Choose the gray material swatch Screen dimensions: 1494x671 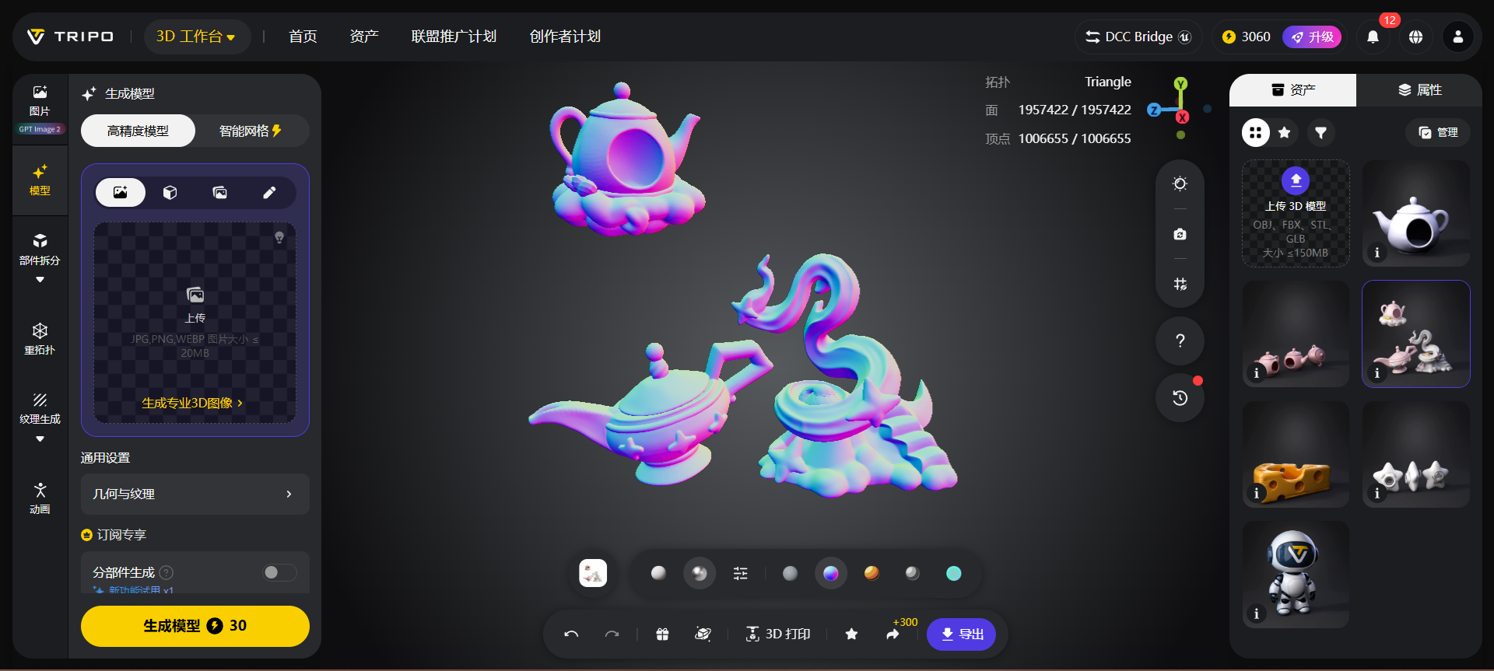point(790,574)
